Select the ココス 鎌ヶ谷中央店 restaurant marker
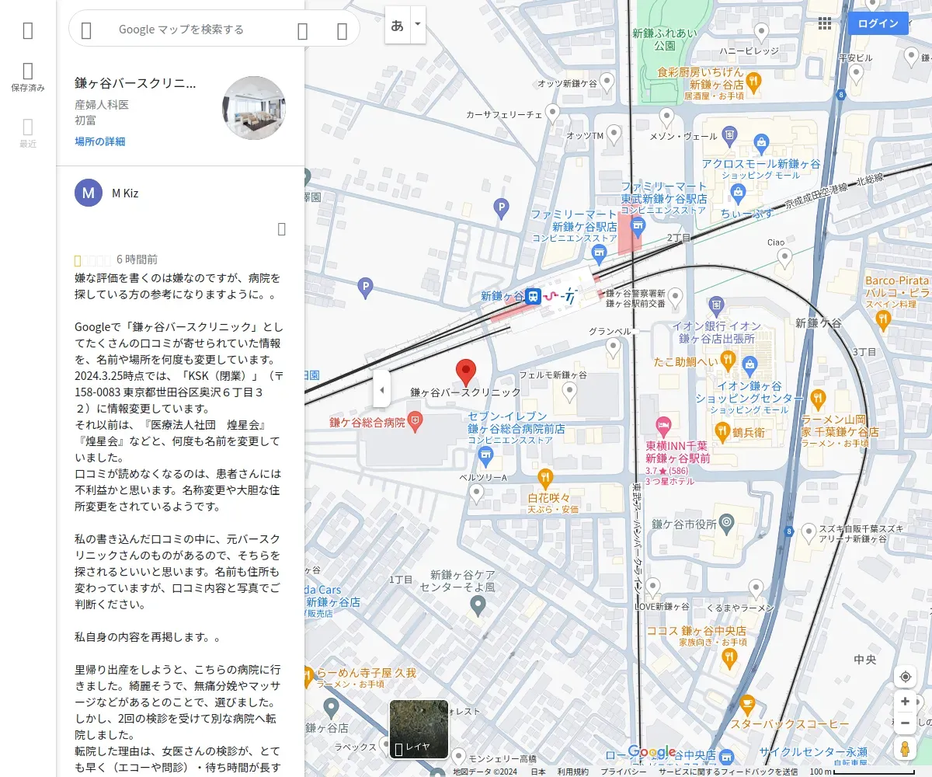 click(729, 659)
